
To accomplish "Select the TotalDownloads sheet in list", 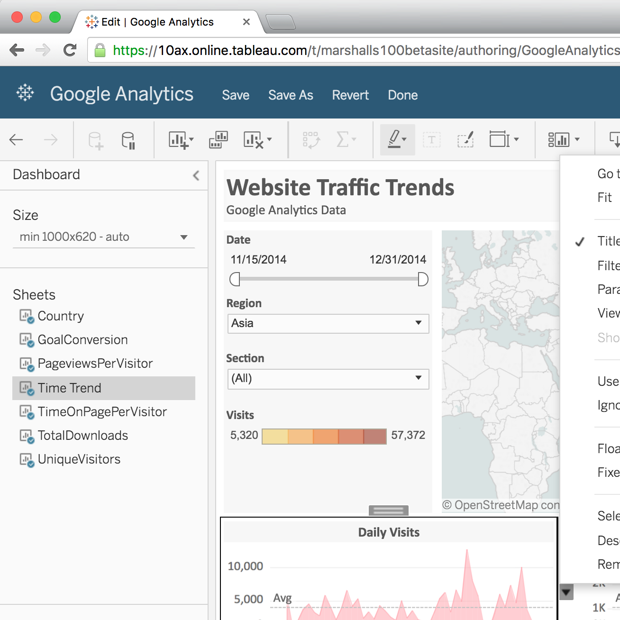I will [x=82, y=436].
